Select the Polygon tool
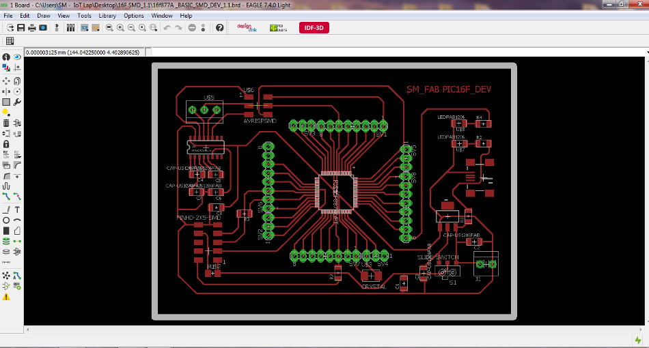The image size is (649, 348). click(17, 231)
